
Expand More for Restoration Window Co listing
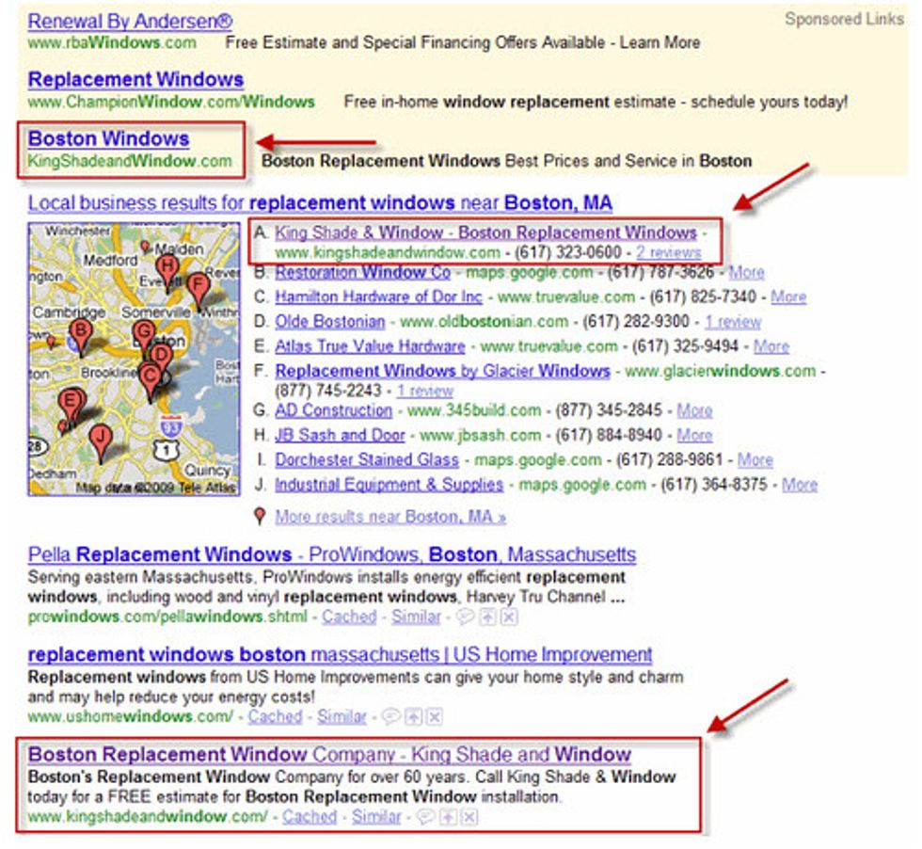pos(746,272)
